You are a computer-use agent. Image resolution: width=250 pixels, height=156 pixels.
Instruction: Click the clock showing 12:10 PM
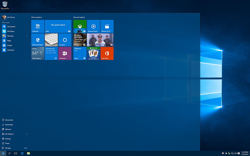[245, 153]
